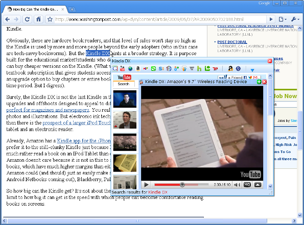Open the first video thumbnail of a man on blue

coord(125,99)
